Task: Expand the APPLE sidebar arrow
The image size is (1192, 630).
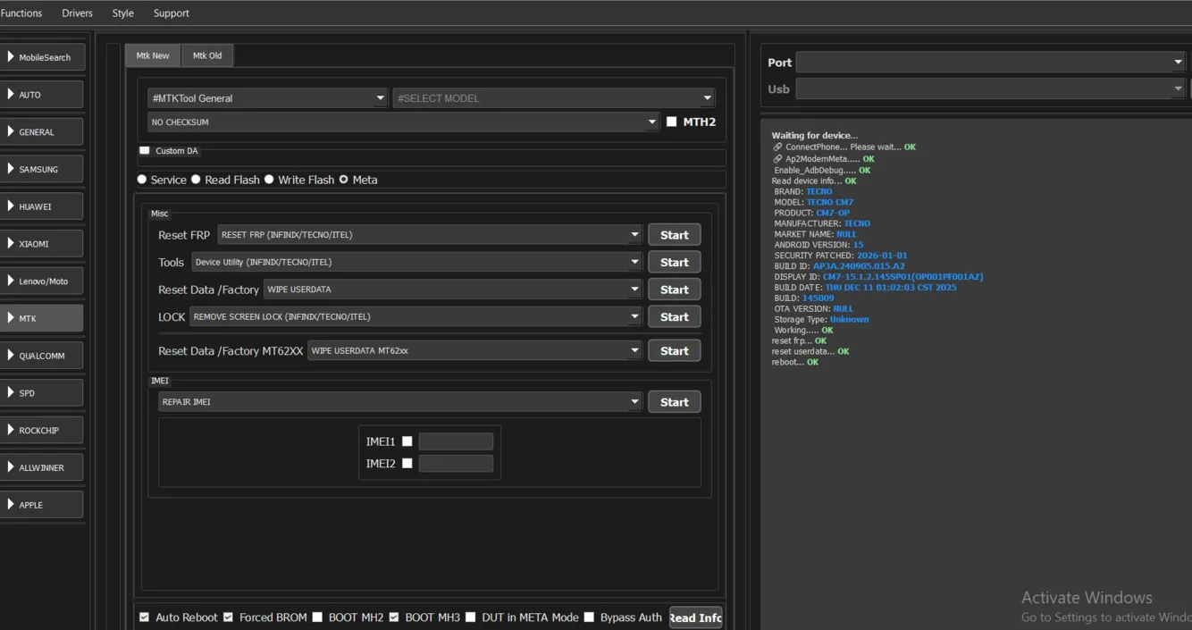Action: 11,505
